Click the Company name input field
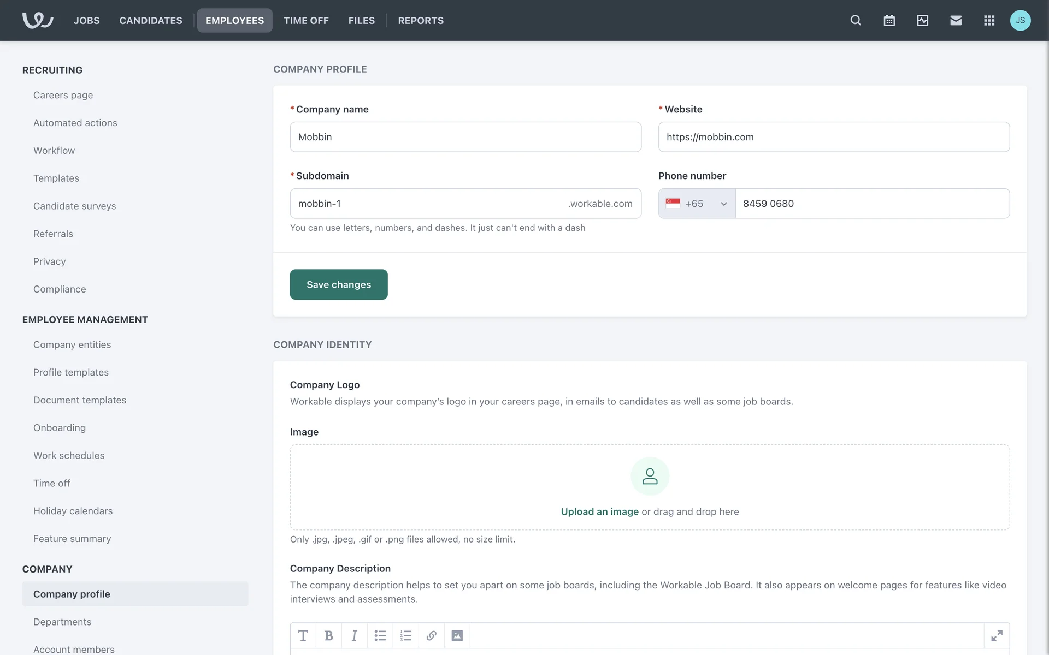This screenshot has width=1049, height=655. coord(465,137)
